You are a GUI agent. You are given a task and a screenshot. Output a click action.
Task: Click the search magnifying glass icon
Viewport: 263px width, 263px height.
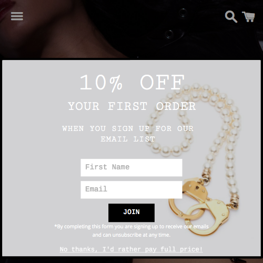231,17
